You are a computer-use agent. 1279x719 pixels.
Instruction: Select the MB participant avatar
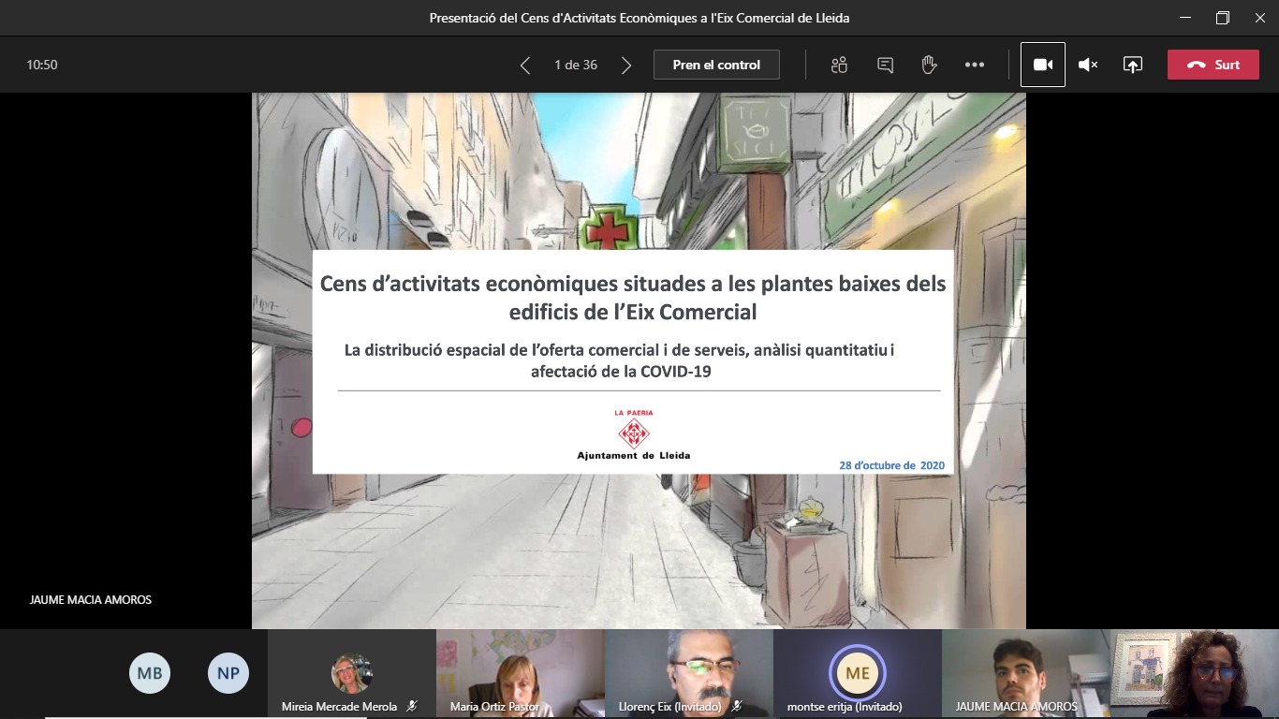[150, 673]
